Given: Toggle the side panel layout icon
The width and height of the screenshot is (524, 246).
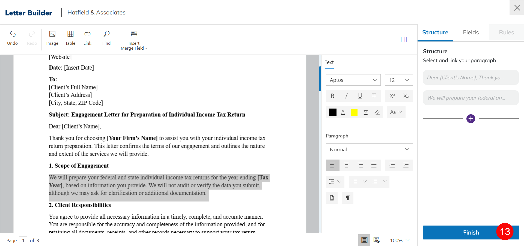Looking at the screenshot, I should tap(404, 40).
